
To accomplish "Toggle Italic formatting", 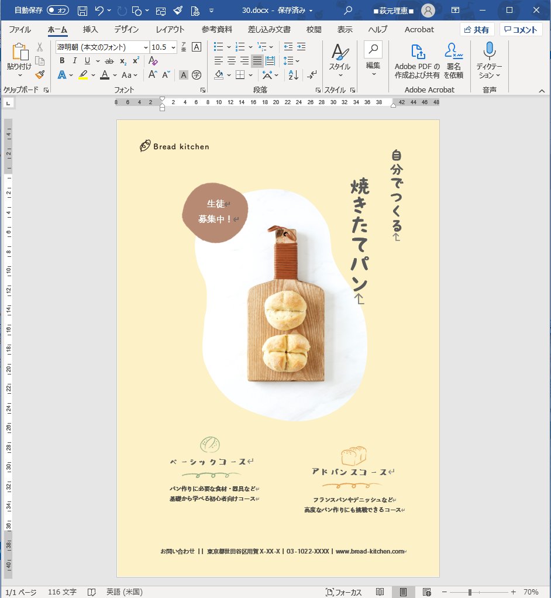I will coord(75,61).
